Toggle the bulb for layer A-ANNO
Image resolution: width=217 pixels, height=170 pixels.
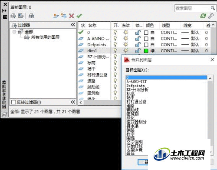pos(115,38)
